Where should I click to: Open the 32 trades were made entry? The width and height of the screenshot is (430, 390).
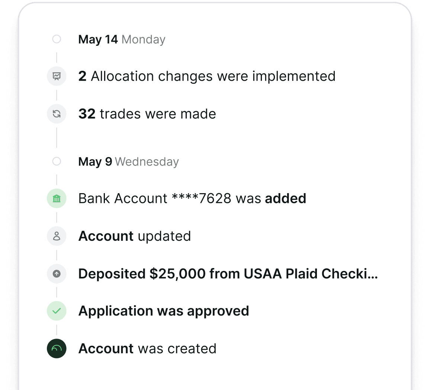pos(147,114)
